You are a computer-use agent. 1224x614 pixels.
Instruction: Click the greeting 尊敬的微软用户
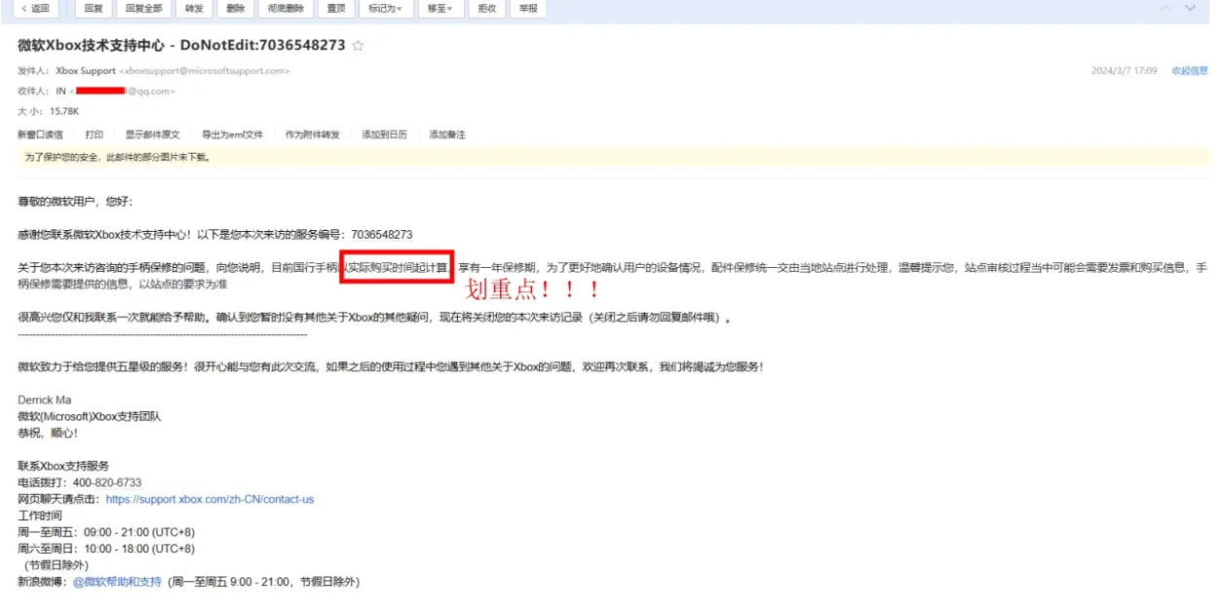(x=74, y=202)
